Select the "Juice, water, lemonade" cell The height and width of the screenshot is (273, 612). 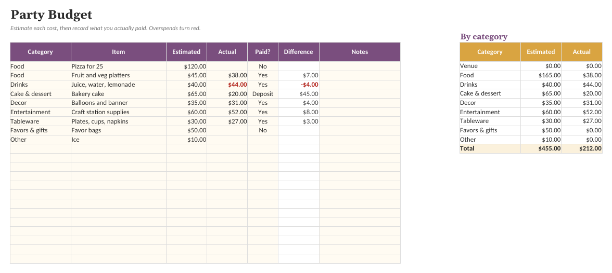click(x=118, y=85)
